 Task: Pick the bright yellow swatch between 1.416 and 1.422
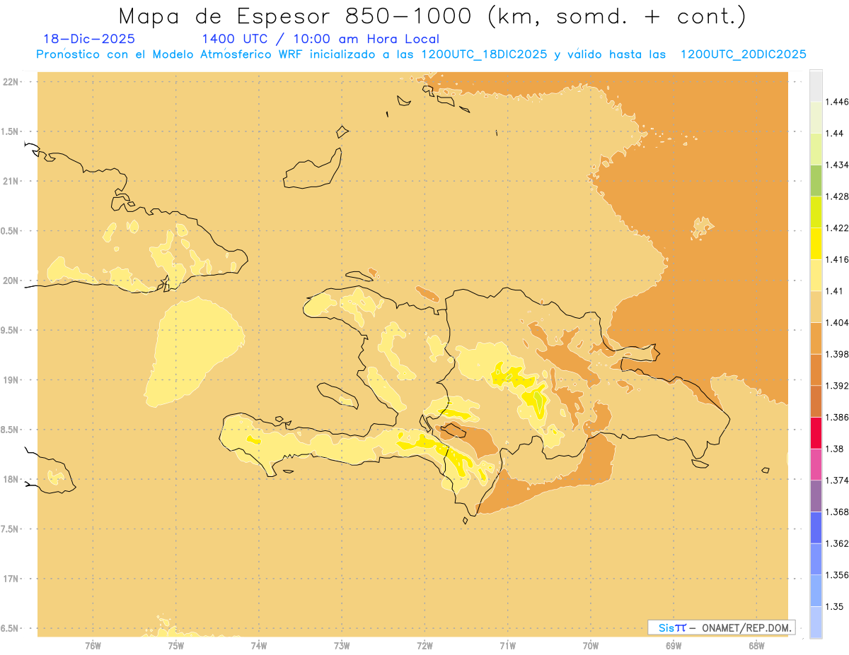pos(816,243)
